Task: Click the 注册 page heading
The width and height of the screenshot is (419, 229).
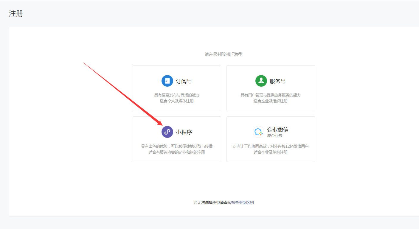Action: (16, 14)
